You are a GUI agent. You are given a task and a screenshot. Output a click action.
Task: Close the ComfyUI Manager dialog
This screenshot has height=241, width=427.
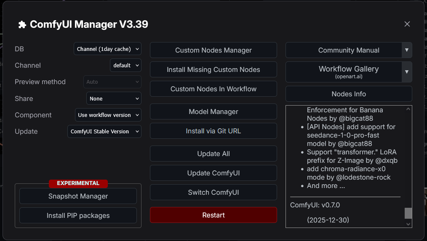point(407,24)
